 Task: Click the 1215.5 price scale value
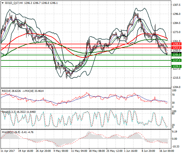pos(176,78)
